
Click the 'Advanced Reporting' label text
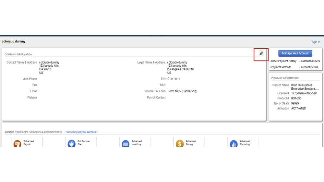245,143
